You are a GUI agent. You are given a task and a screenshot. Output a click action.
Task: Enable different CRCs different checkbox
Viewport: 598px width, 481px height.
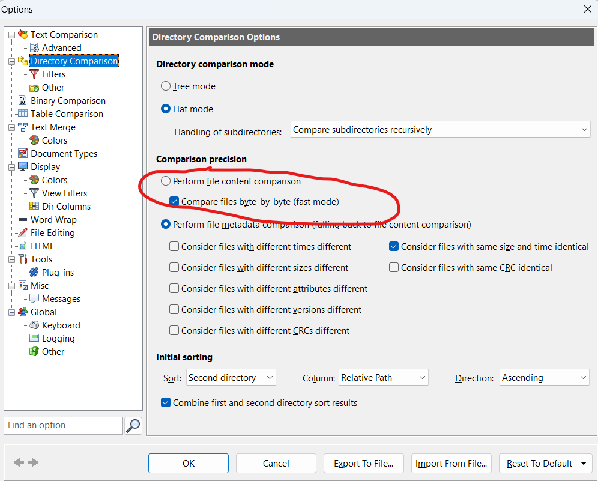(x=174, y=330)
